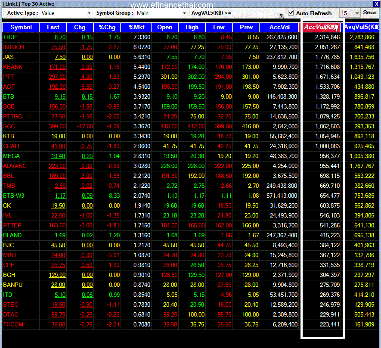Select the JAS symbol
381x348 pixels.
click(8, 57)
